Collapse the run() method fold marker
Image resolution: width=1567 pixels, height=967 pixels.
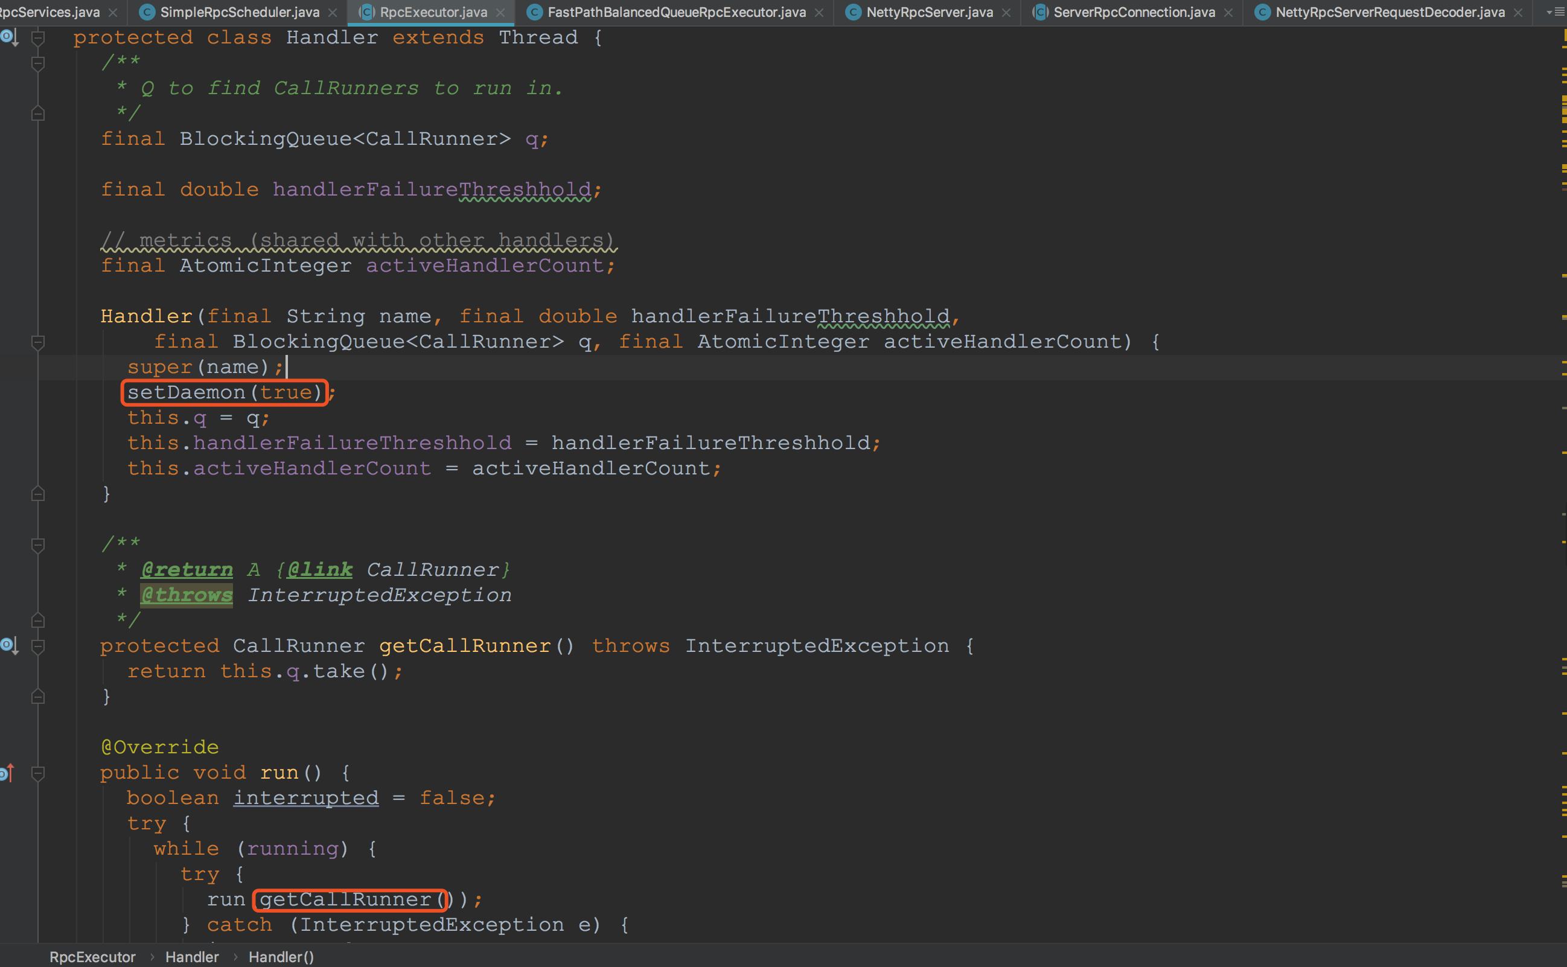[x=38, y=773]
